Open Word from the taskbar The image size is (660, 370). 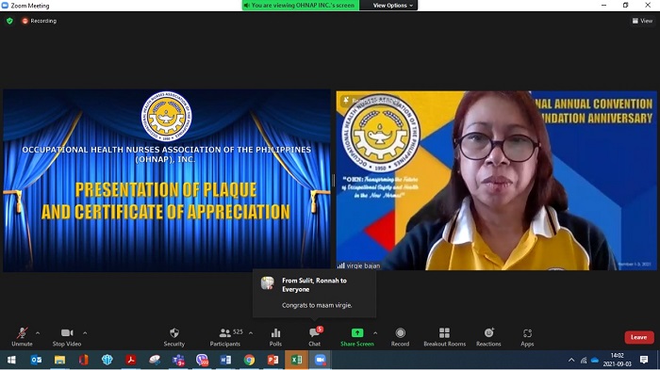(x=225, y=360)
